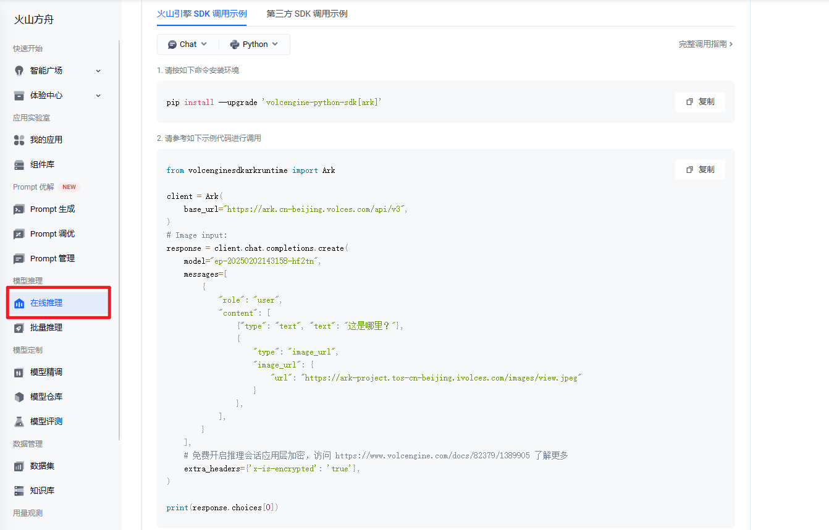Click the print(response.choices[0]) line

point(222,508)
